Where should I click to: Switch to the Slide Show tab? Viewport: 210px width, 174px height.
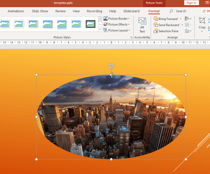pos(40,11)
